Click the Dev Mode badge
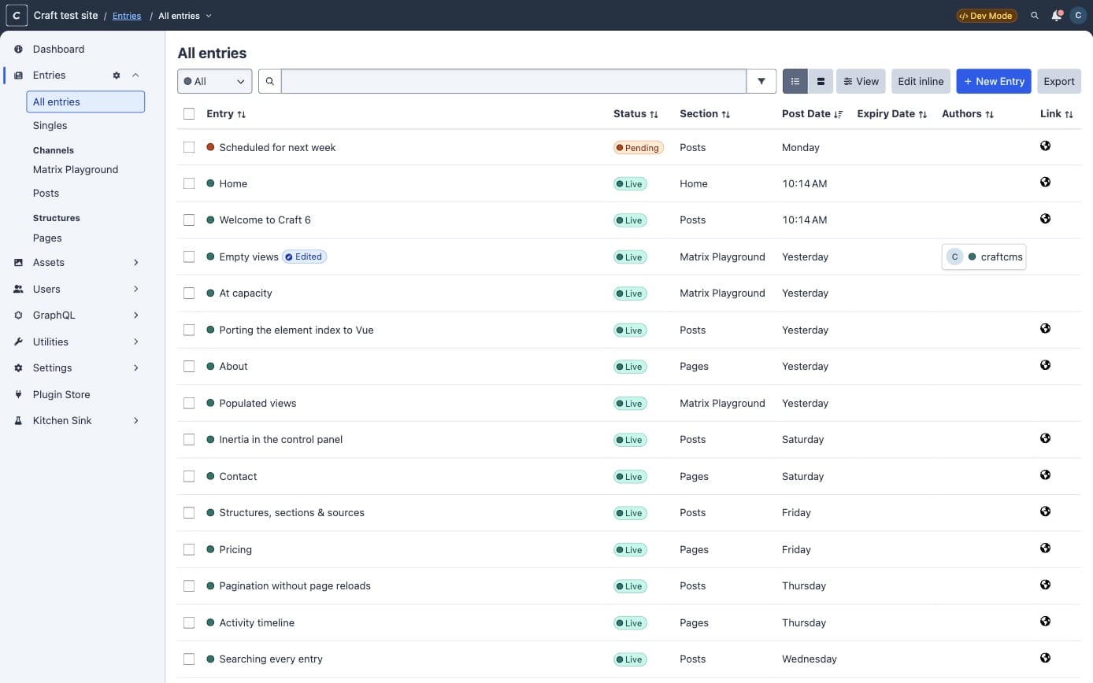 (x=987, y=16)
